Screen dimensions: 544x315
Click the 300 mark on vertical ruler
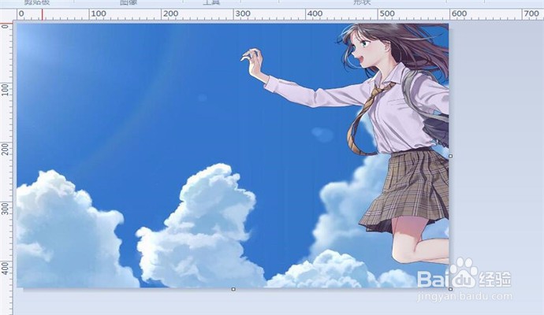point(5,209)
